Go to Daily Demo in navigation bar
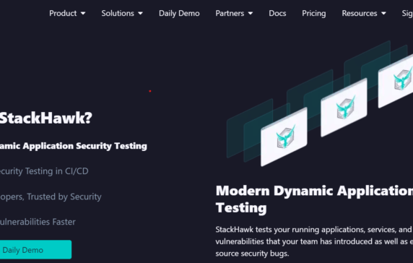This screenshot has height=263, width=413. (179, 13)
